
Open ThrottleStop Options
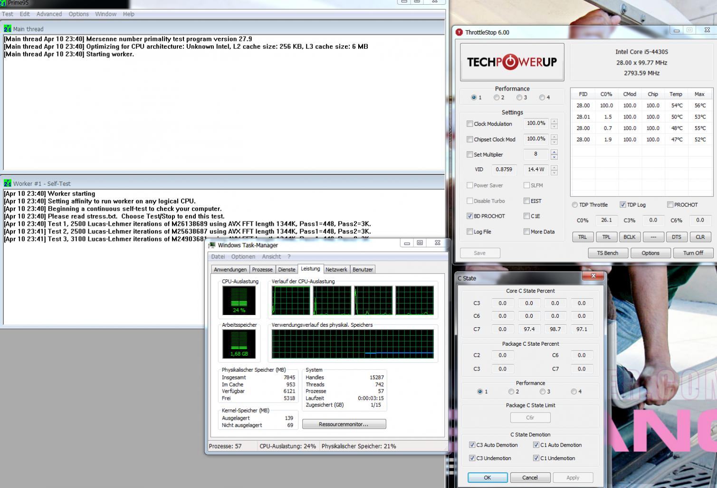coord(650,253)
